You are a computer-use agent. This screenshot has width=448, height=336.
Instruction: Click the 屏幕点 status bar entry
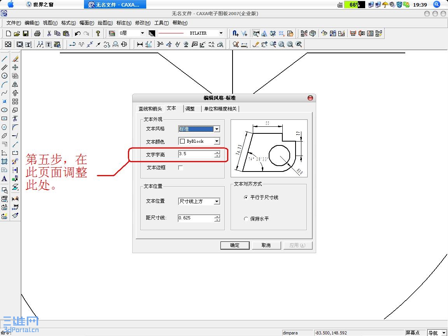coord(415,333)
